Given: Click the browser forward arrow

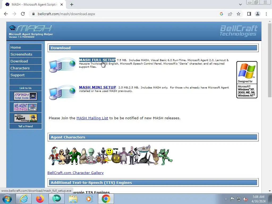Looking at the screenshot, I should click(x=14, y=14).
